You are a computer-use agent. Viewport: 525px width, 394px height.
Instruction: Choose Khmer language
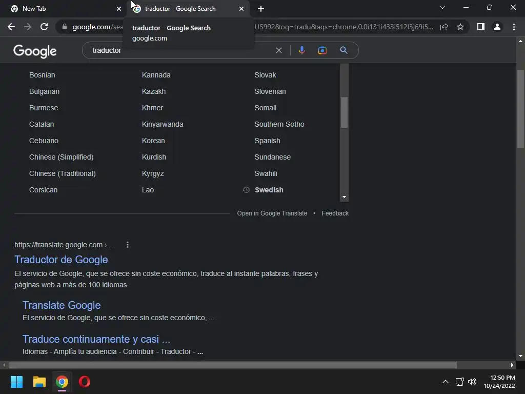(x=152, y=108)
